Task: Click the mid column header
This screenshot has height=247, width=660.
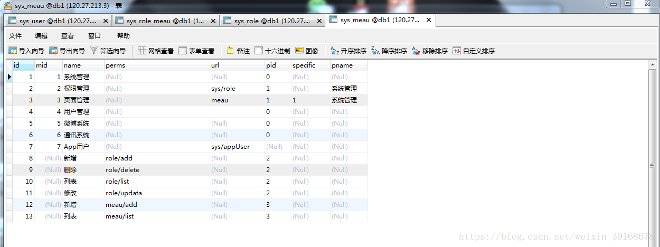Action: tap(49, 65)
